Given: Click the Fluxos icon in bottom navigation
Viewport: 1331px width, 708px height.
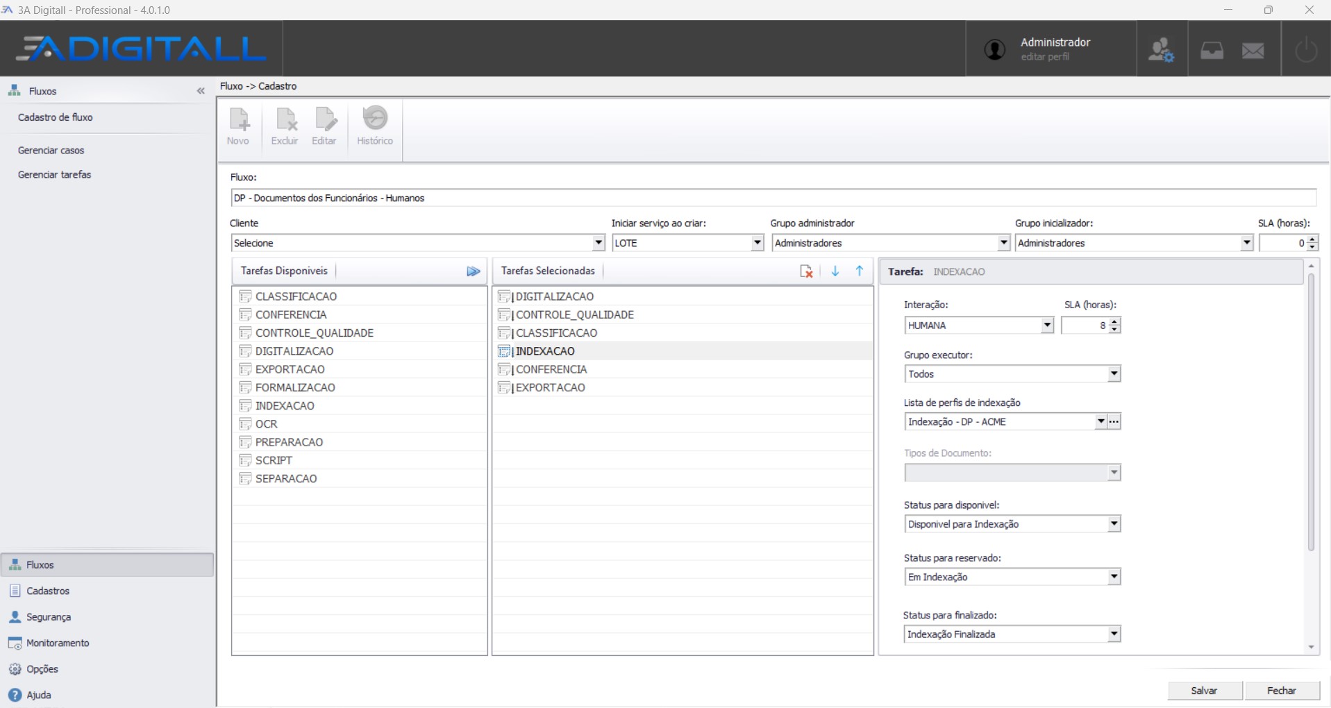Looking at the screenshot, I should (15, 565).
